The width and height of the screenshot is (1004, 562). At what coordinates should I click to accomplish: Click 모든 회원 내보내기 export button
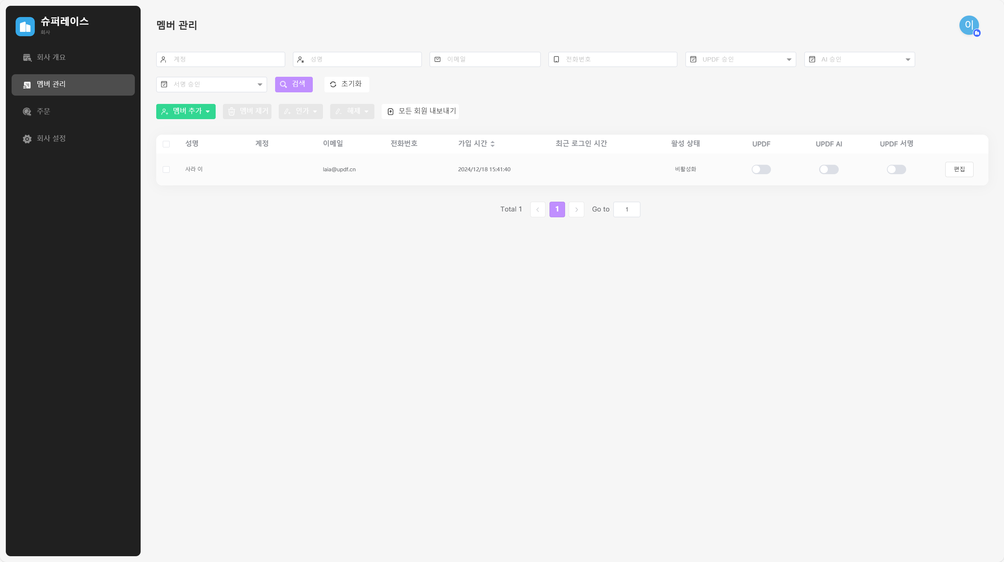[x=420, y=112]
